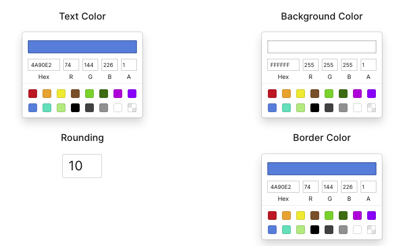Choose dark green swatch in Border Color
419x246 pixels.
pos(343,216)
